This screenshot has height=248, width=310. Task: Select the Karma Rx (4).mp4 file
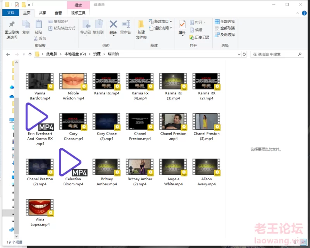140,87
